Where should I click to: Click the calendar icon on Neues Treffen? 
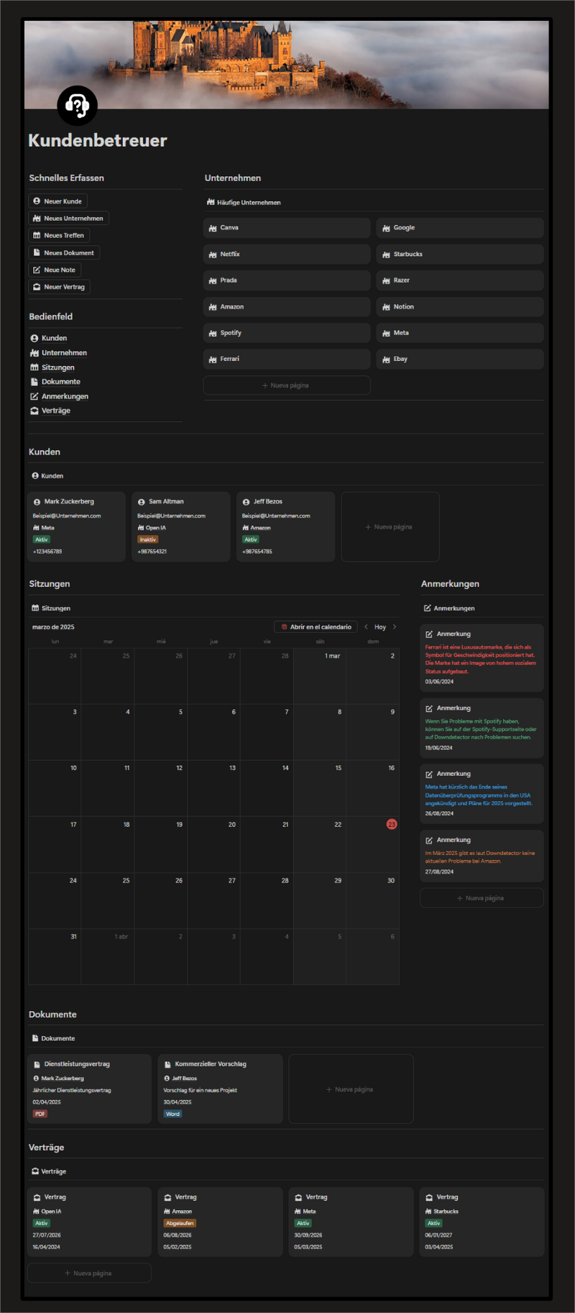[37, 235]
